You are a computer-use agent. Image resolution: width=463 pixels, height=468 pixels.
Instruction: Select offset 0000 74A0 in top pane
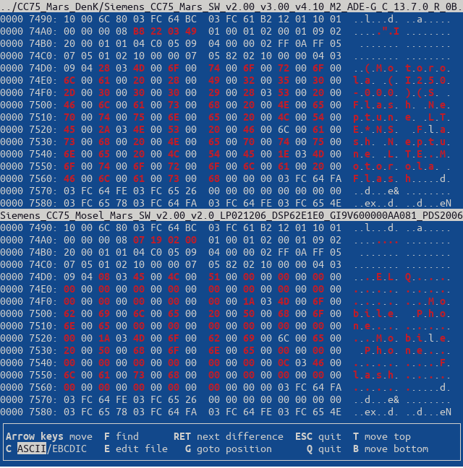28,31
